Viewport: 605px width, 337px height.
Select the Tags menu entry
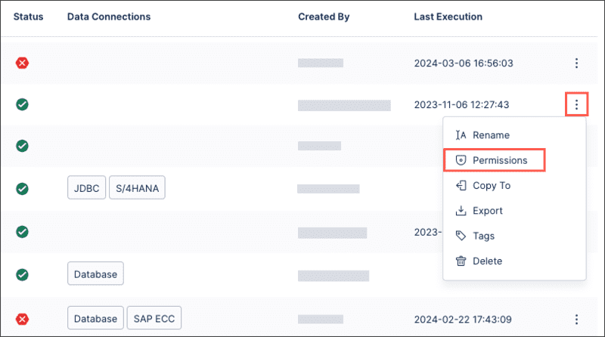pos(483,236)
